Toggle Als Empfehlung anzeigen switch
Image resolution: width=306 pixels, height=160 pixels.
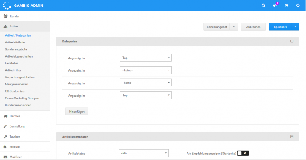(x=243, y=153)
